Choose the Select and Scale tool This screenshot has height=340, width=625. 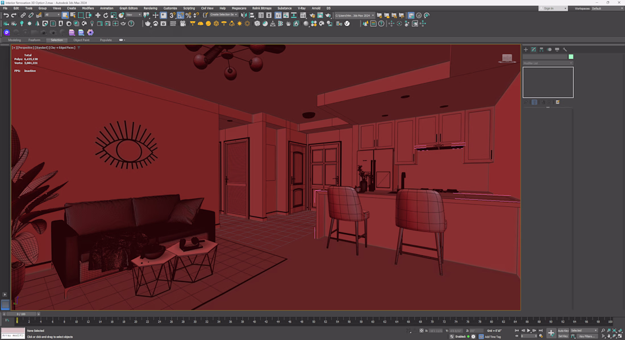(x=114, y=15)
